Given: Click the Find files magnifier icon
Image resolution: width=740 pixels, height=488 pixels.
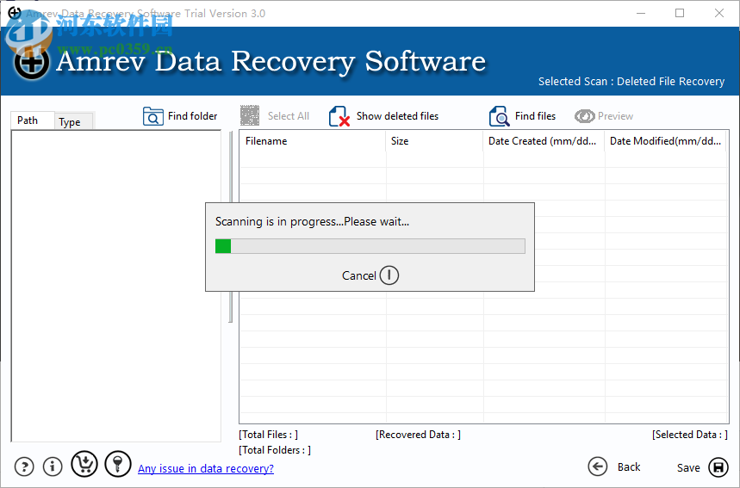Looking at the screenshot, I should click(x=499, y=116).
